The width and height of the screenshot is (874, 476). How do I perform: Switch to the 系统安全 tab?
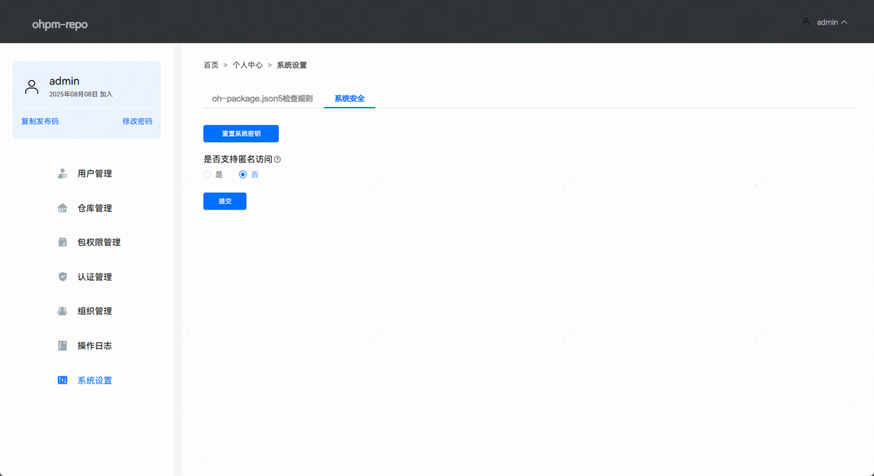(350, 98)
